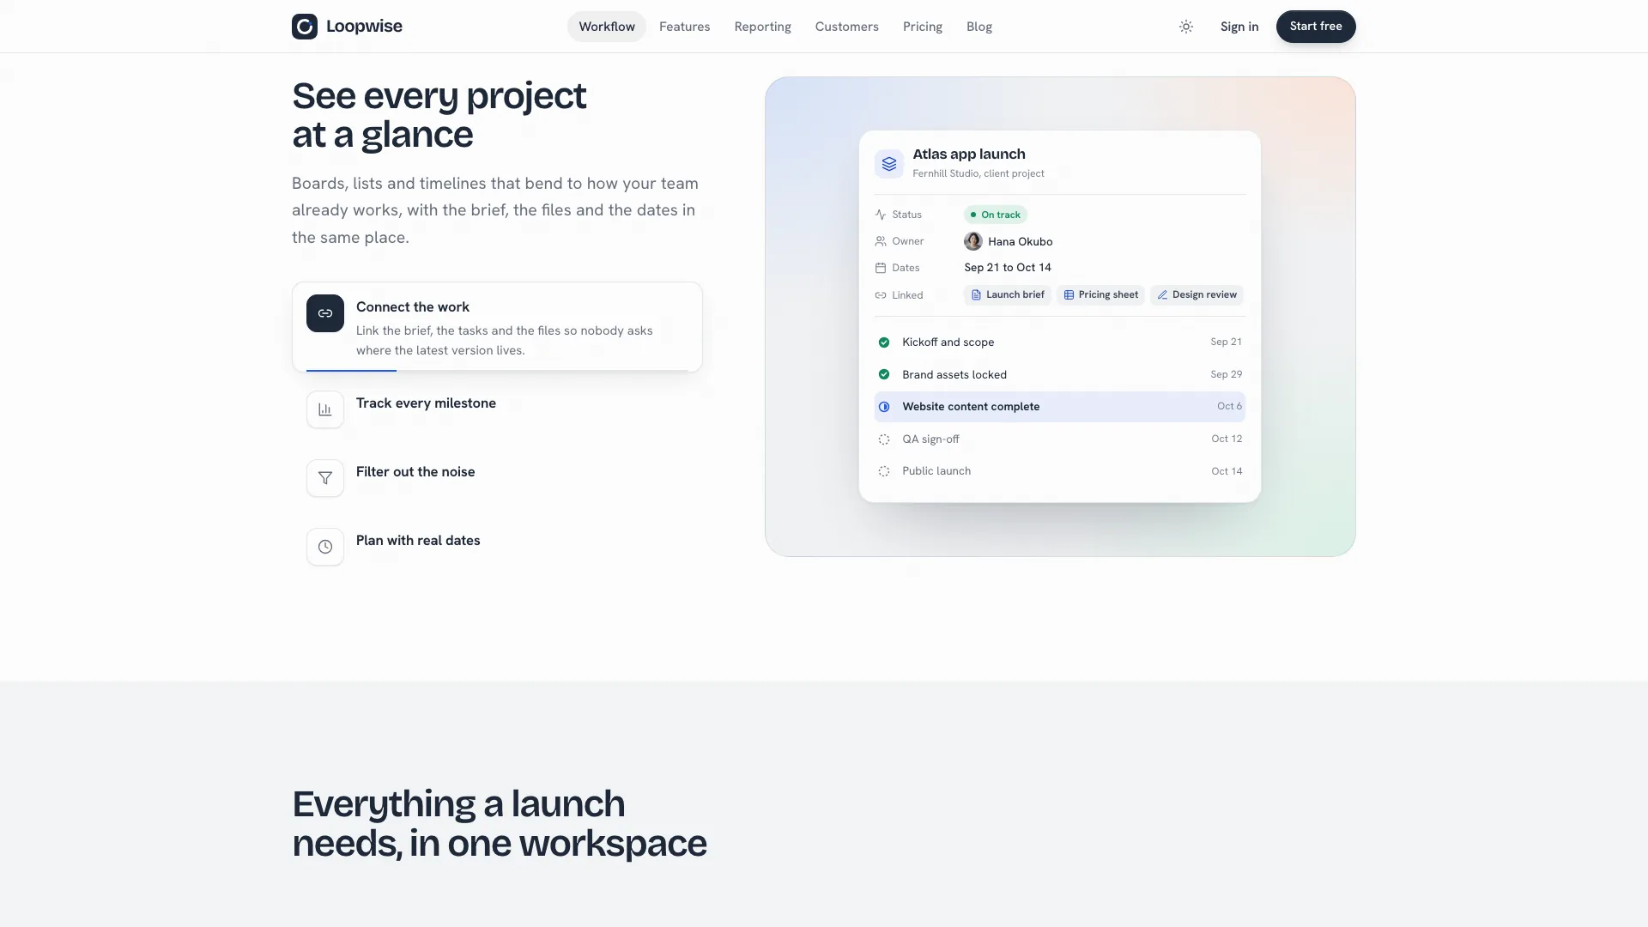
Task: Click the Owner people icon
Action: pyautogui.click(x=881, y=241)
